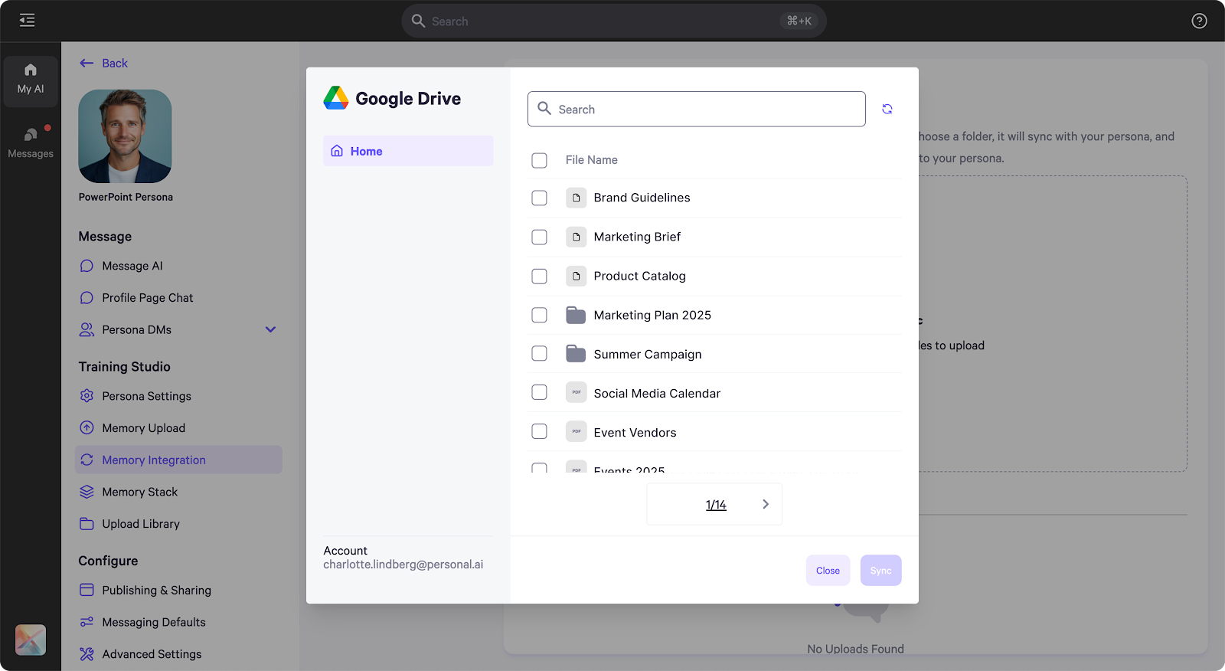Screen dimensions: 1225x671
Task: Click the Advanced Settings tools icon
Action: 87,654
